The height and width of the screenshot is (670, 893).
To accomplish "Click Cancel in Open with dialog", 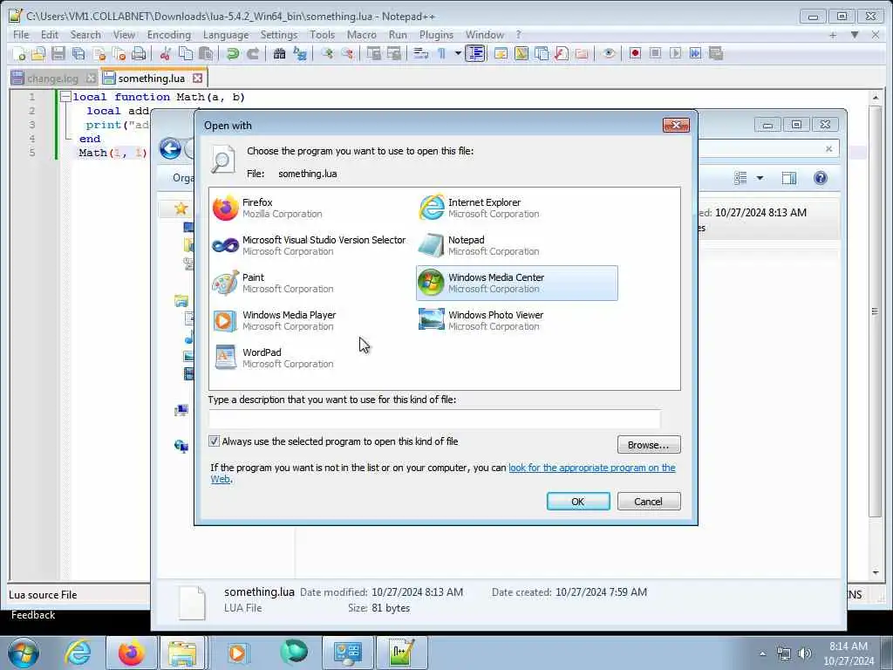I will 649,502.
